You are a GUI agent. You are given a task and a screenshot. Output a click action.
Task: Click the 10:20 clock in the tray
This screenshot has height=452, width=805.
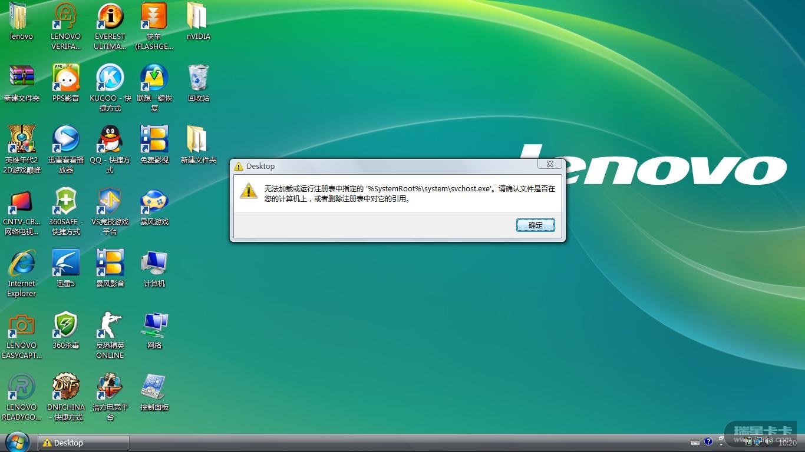(787, 443)
